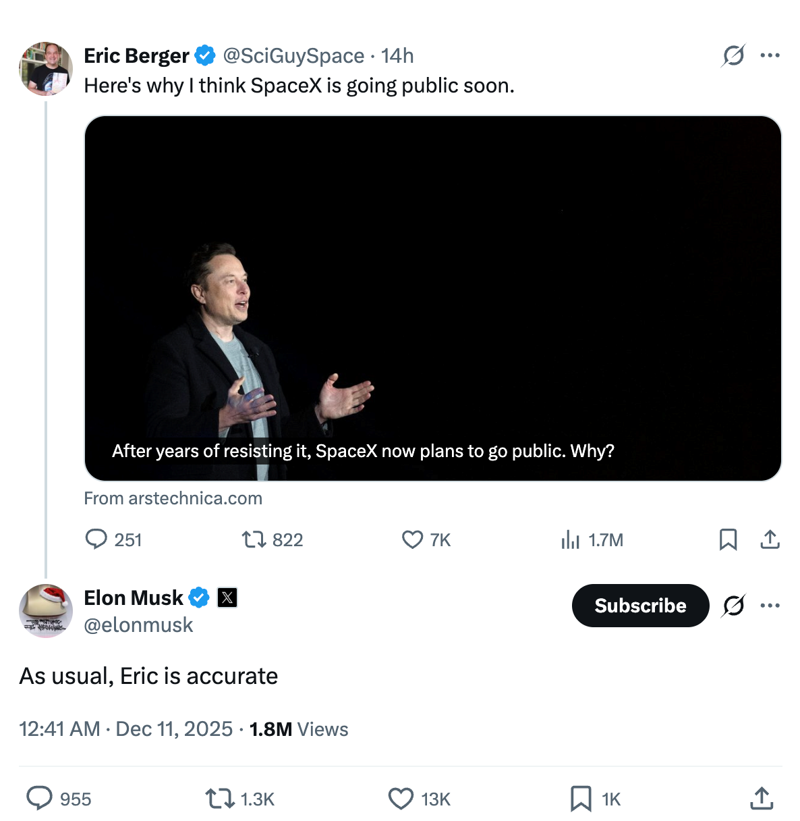Repost Eric Berger's SpaceX post

[x=254, y=539]
